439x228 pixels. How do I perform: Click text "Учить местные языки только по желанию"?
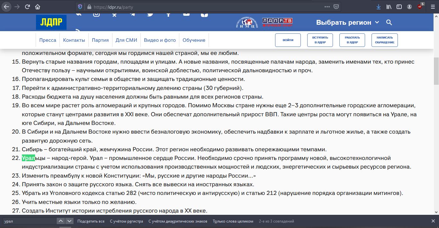[79, 202]
